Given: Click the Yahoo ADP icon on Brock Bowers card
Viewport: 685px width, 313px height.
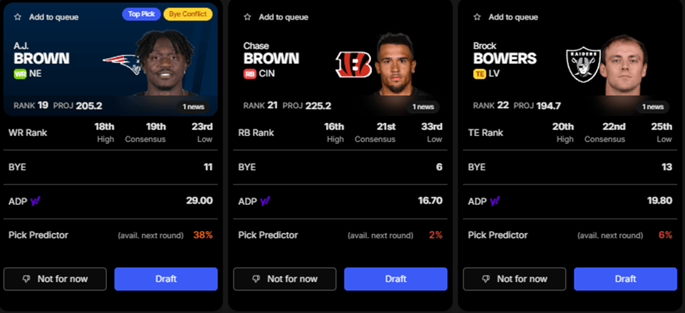Looking at the screenshot, I should click(495, 201).
